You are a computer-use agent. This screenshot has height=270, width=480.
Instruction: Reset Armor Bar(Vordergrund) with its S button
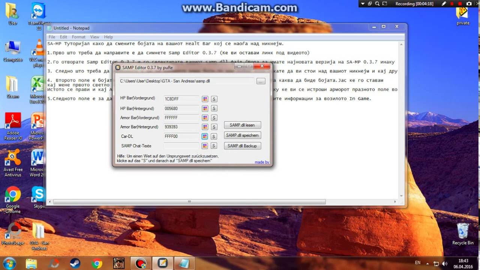pos(214,118)
